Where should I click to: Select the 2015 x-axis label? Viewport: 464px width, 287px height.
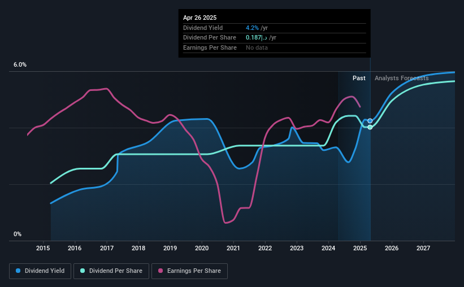43,248
